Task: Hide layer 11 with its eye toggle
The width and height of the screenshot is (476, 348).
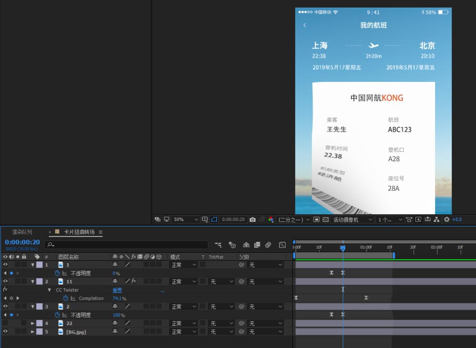Action: 5,282
